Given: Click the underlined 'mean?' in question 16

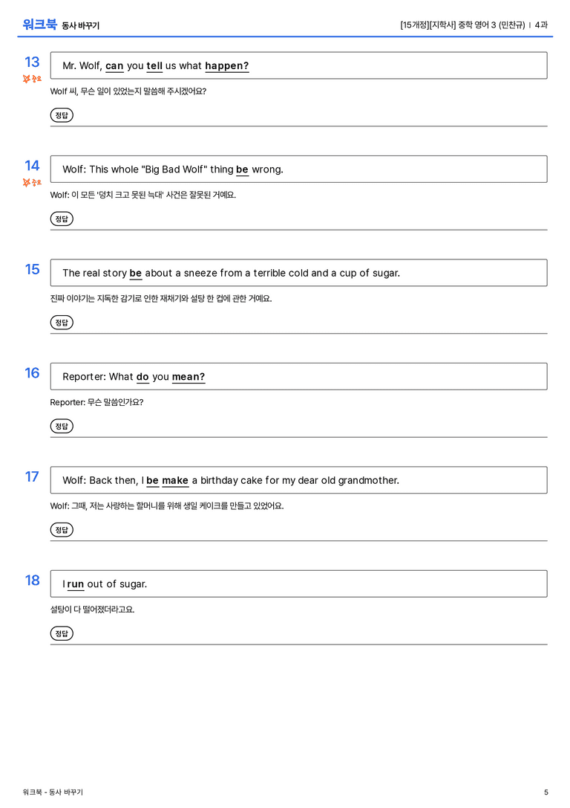Looking at the screenshot, I should 189,377.
